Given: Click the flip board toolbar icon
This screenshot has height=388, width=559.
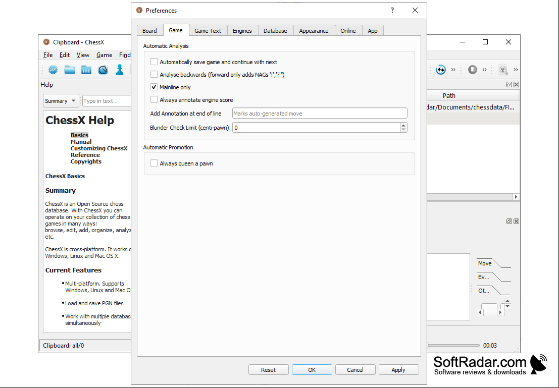Looking at the screenshot, I should coord(441,70).
